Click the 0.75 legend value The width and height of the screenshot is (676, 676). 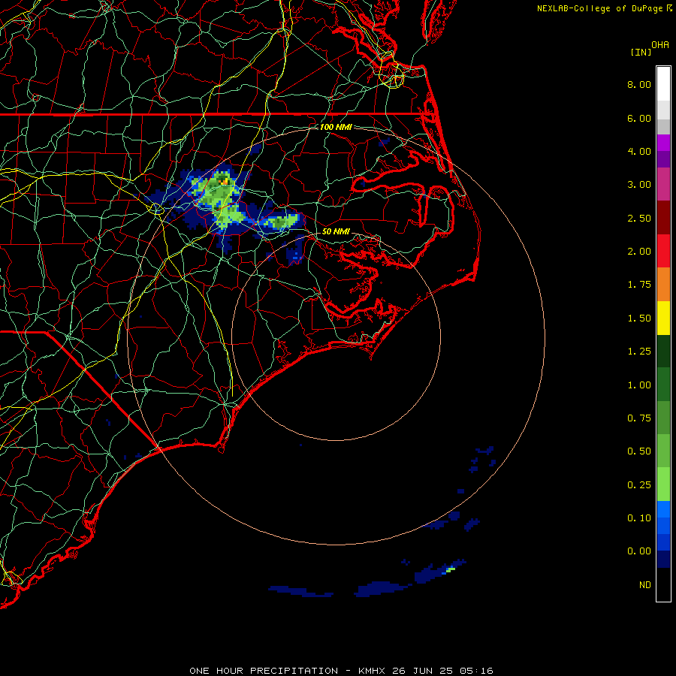[x=639, y=418]
